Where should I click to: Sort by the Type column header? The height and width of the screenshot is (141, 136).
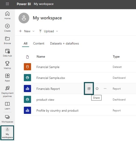[116, 57]
